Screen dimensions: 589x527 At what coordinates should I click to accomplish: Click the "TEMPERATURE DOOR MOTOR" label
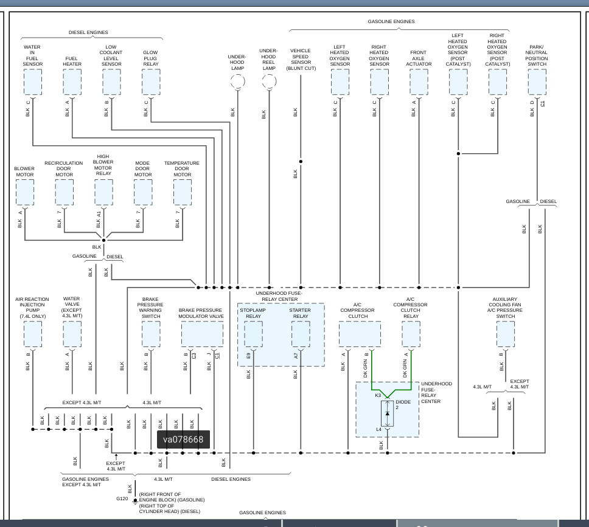point(182,168)
